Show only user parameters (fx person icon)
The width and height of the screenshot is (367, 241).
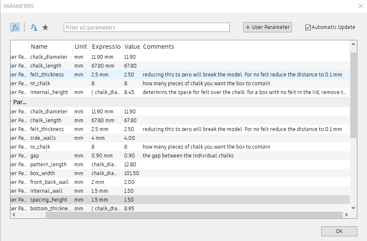[34, 27]
